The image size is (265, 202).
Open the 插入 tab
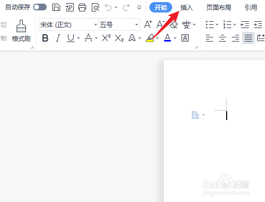tap(187, 7)
